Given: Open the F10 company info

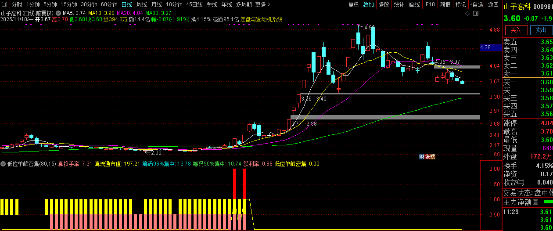Looking at the screenshot, I should (430, 4).
